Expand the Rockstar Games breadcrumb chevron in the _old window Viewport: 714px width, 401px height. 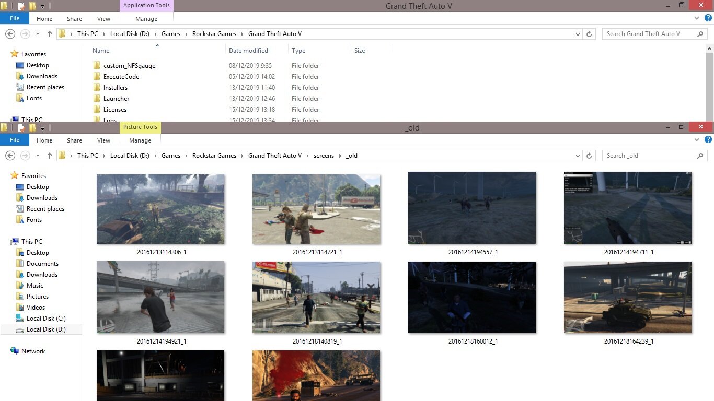click(242, 156)
